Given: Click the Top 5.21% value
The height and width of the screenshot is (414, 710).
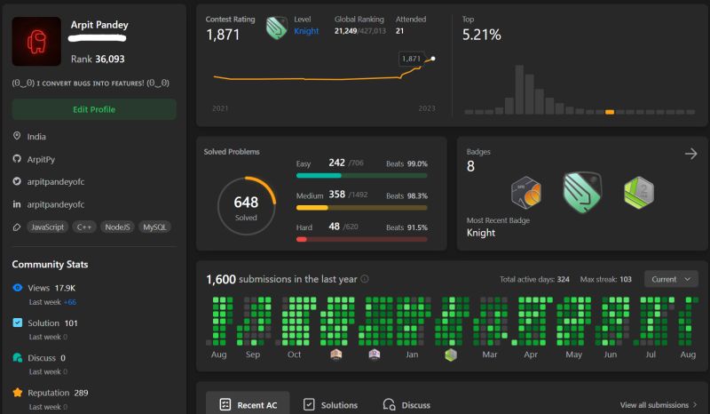Looking at the screenshot, I should (481, 35).
